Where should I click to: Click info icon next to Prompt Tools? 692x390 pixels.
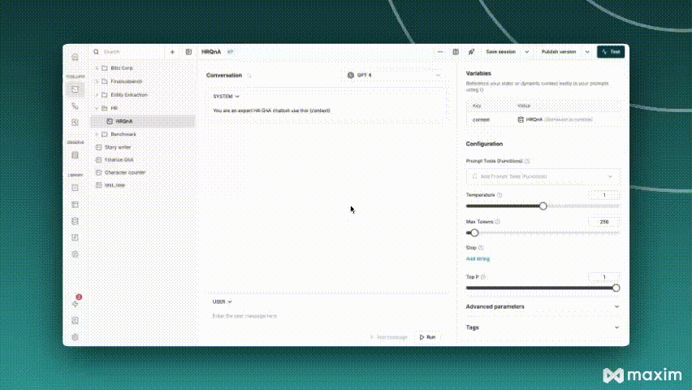tap(527, 161)
